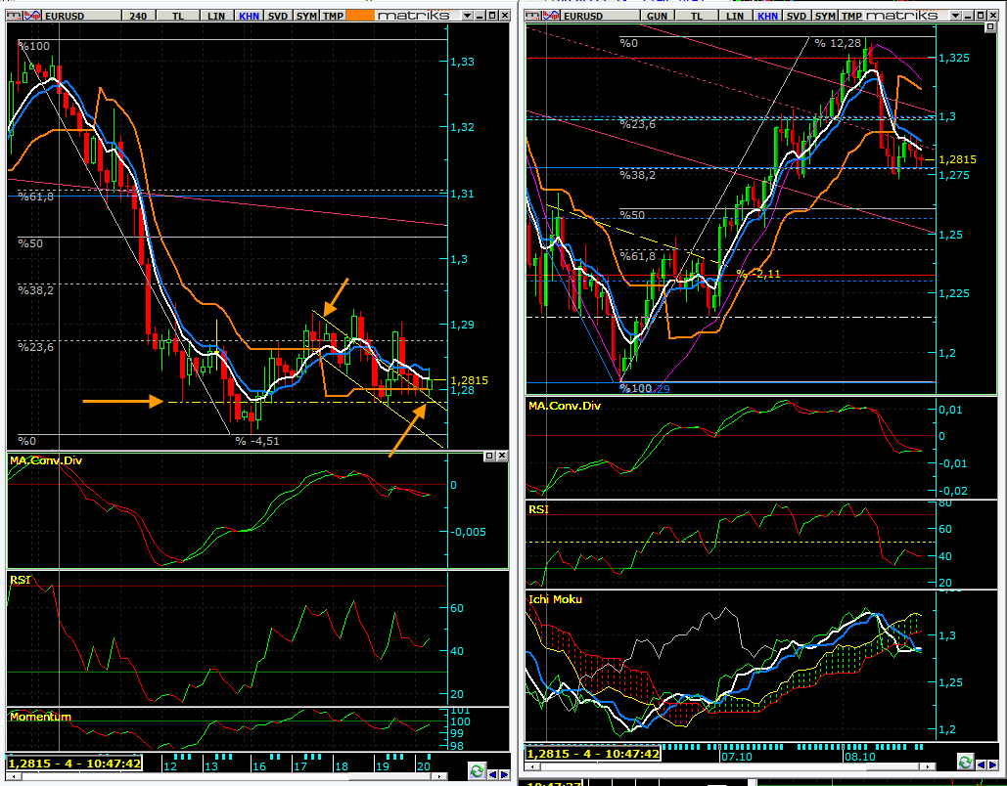Click the green refresh icon below the 240 chart

[477, 770]
